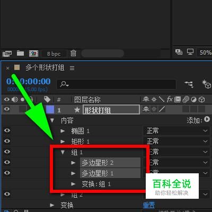
Task: Hide the 椭圆 1 shape
Action: point(7,130)
